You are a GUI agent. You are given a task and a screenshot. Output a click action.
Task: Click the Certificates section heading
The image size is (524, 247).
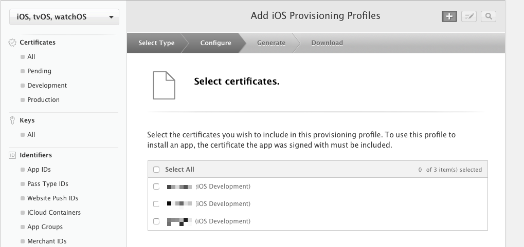(38, 43)
